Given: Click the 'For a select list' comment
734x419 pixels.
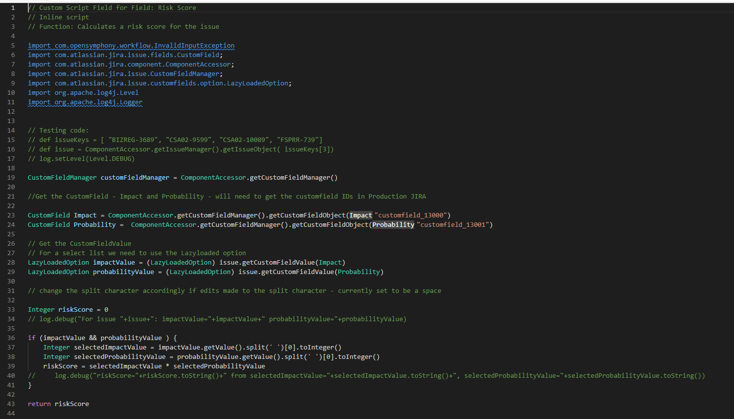Looking at the screenshot, I should [137, 253].
